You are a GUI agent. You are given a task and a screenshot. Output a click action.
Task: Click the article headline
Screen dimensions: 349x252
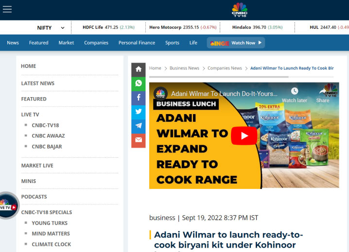tap(228, 240)
